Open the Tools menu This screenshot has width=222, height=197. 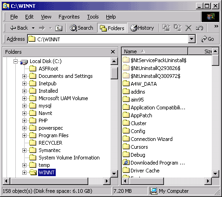point(93,17)
